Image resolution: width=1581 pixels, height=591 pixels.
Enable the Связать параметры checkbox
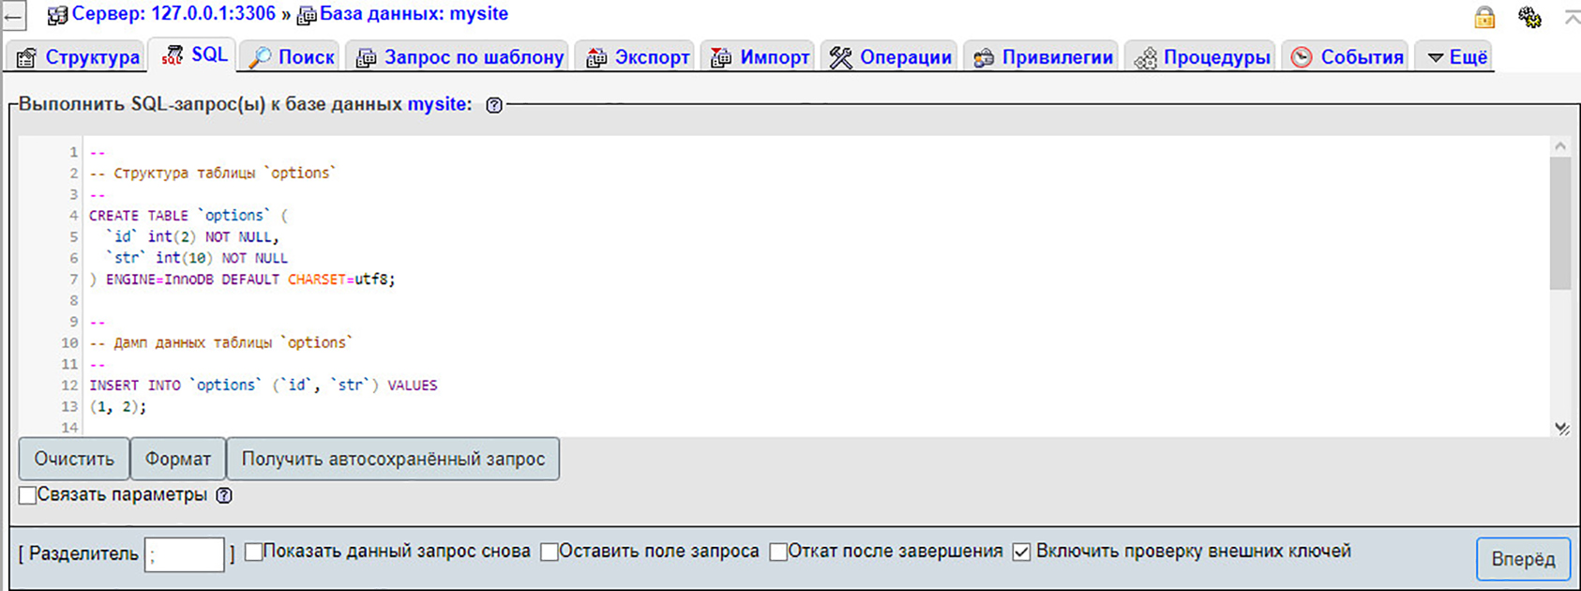(28, 495)
